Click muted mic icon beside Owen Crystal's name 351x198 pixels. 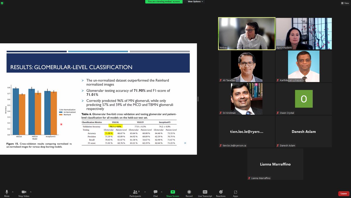278,113
